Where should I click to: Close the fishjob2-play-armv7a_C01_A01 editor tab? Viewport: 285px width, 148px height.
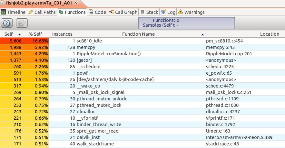click(x=76, y=3)
